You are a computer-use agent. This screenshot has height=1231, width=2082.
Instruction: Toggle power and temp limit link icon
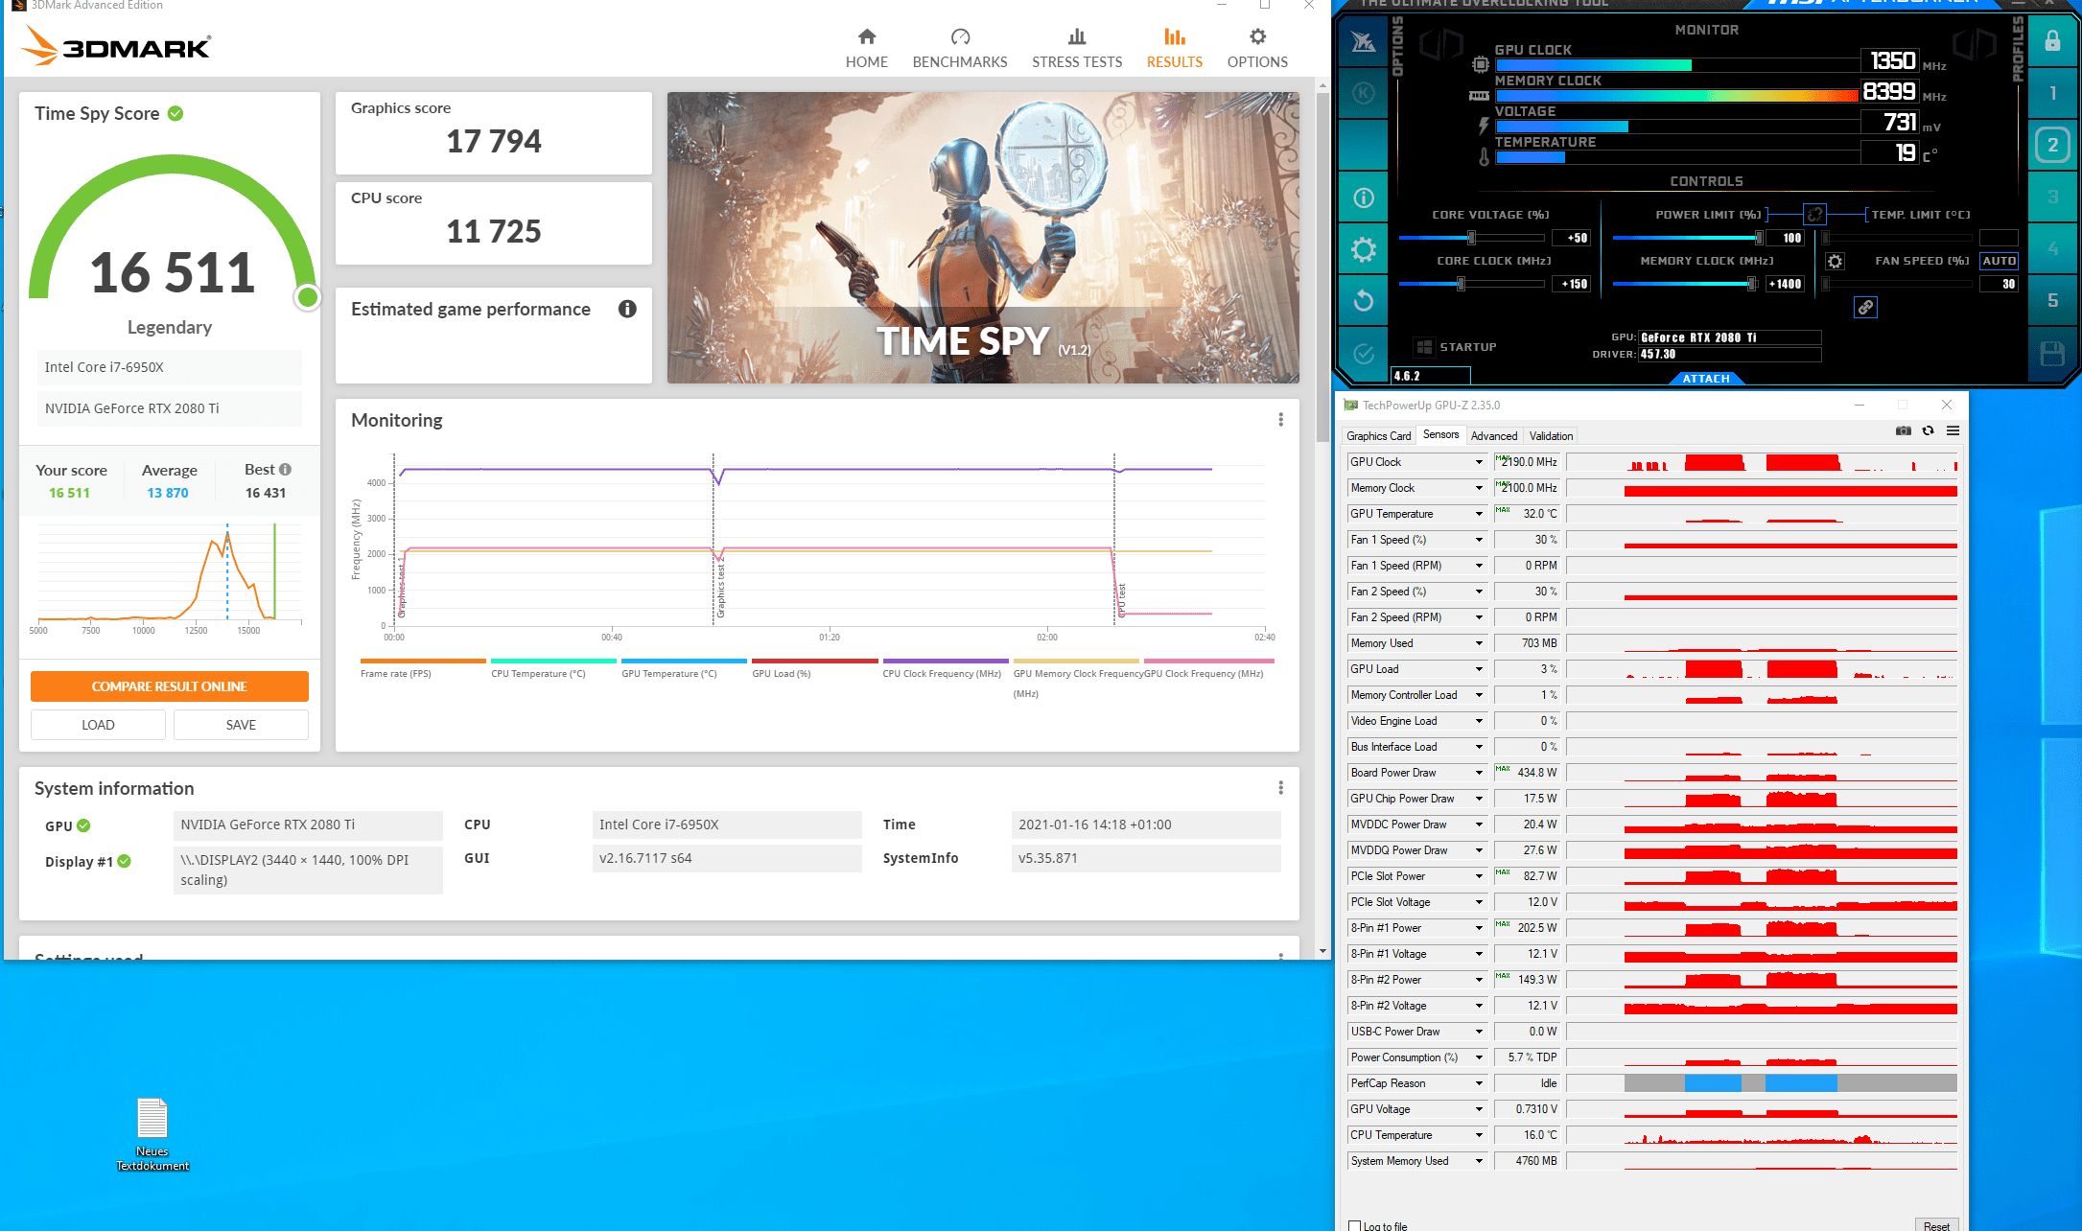1814,214
